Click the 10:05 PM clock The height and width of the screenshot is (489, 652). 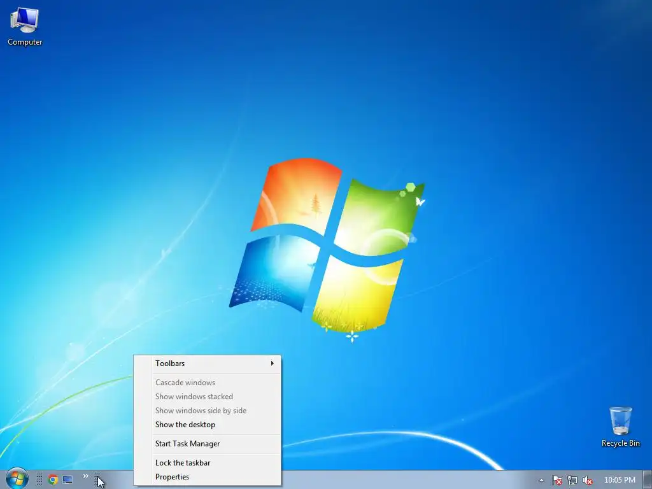620,480
